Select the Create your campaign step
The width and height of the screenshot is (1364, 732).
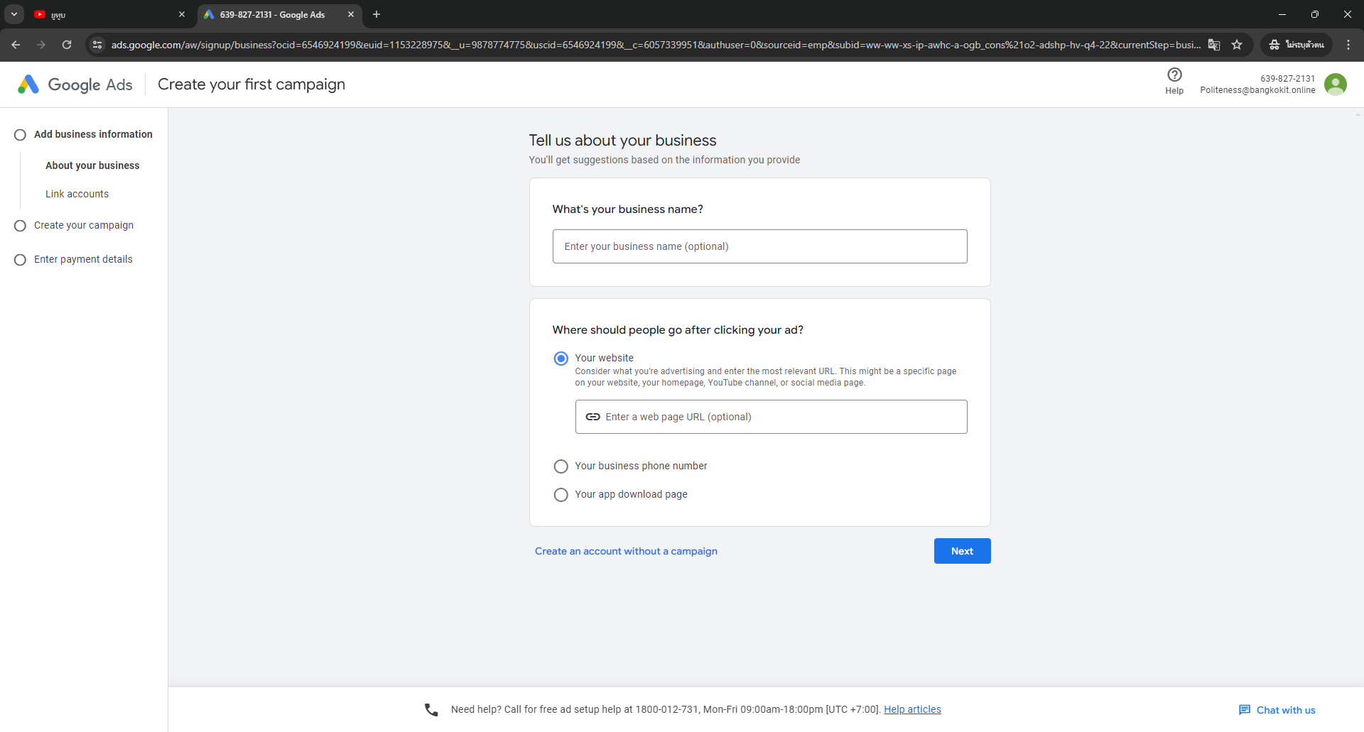(x=84, y=225)
